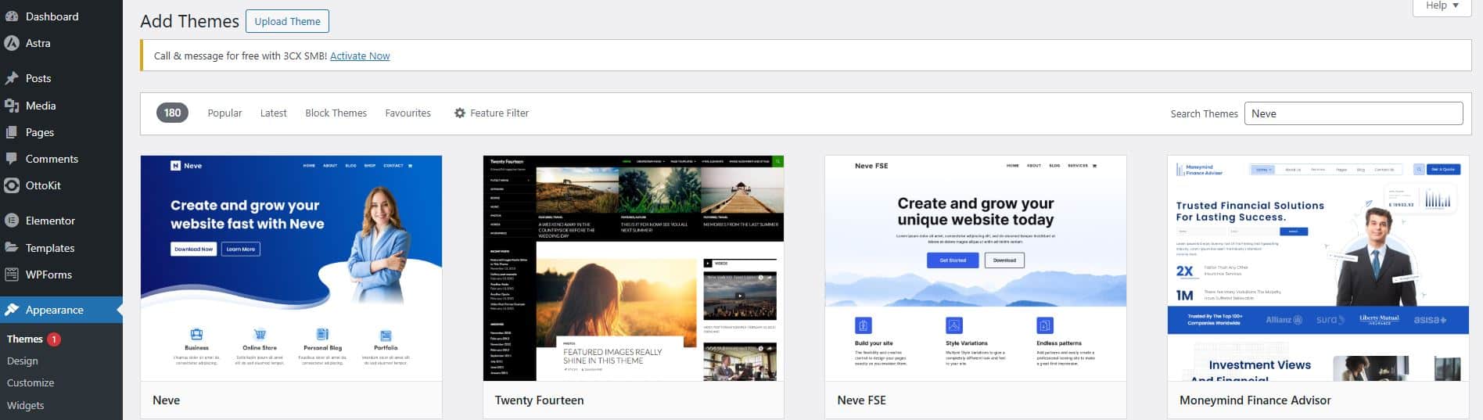Viewport: 1483px width, 420px height.
Task: Follow the Activate Now link
Action: pyautogui.click(x=360, y=56)
